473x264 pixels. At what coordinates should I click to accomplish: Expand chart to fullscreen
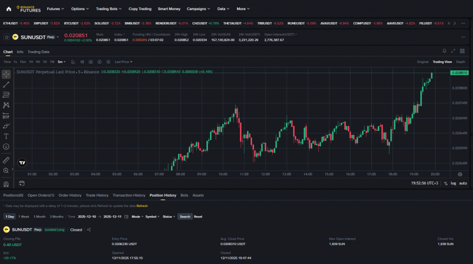(x=453, y=51)
